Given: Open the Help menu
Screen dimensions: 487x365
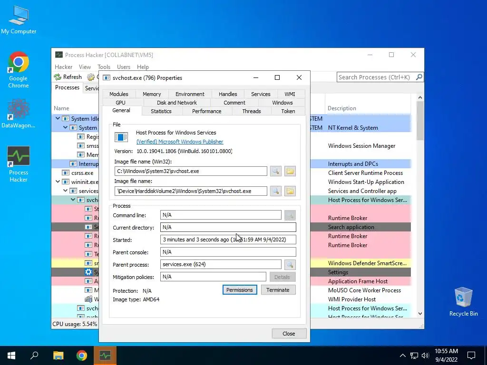Looking at the screenshot, I should click(x=143, y=67).
